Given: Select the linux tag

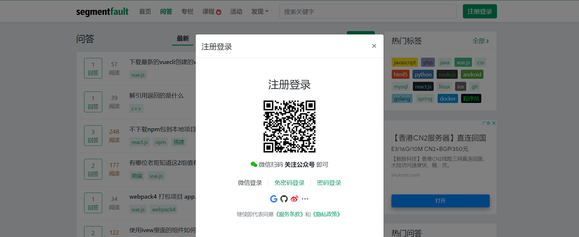Looking at the screenshot, I should tap(445, 87).
